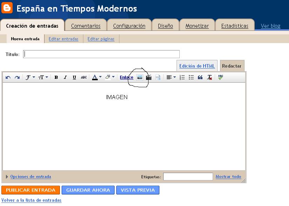This screenshot has height=206, width=289.
Task: Click inside the post body editor area
Action: (124, 126)
